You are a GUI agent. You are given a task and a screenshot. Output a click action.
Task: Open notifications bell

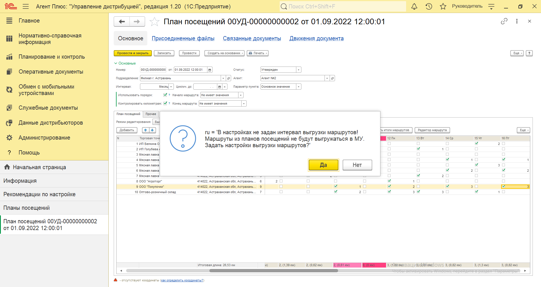click(x=414, y=6)
